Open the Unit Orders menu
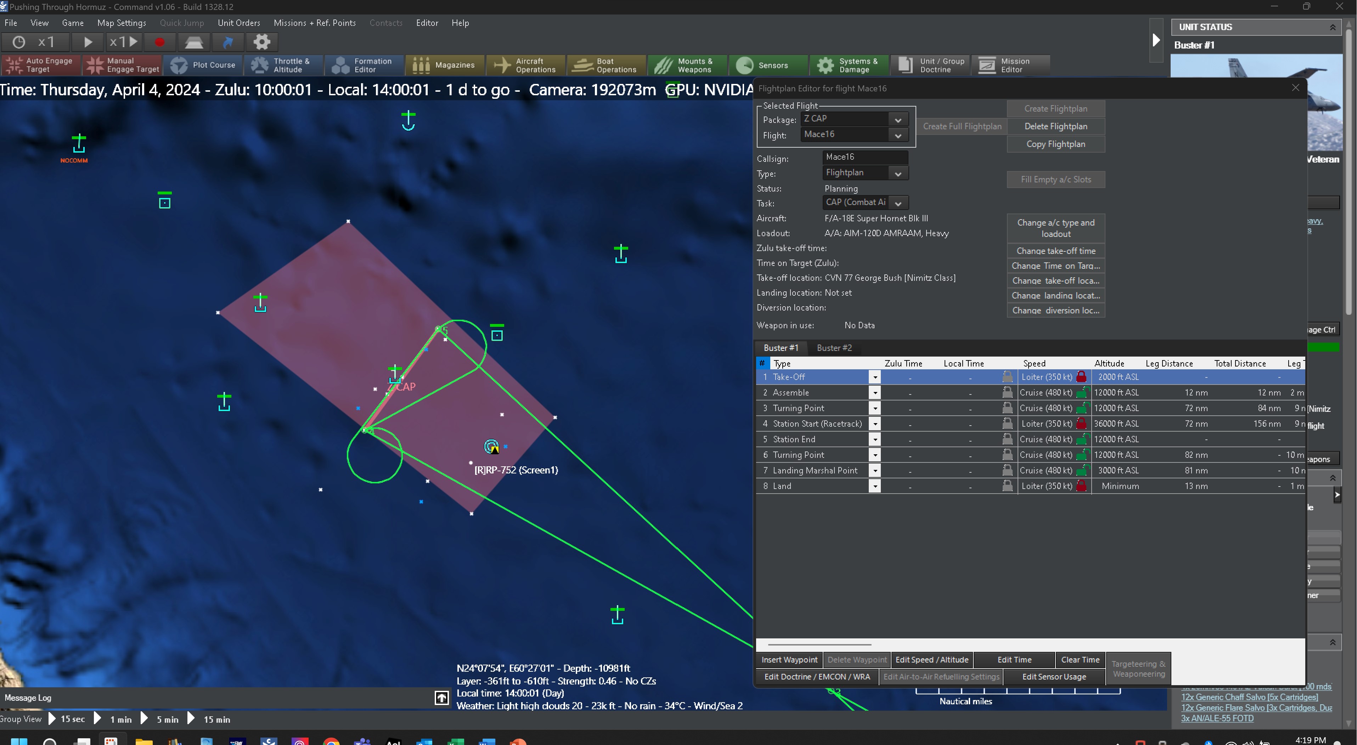This screenshot has width=1357, height=745. point(239,23)
